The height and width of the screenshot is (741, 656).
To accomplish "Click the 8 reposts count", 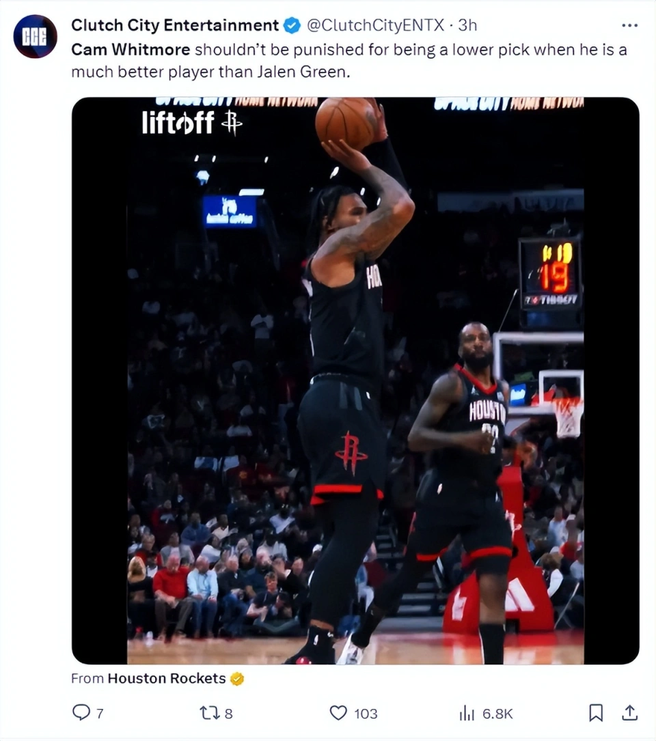I will pos(228,714).
